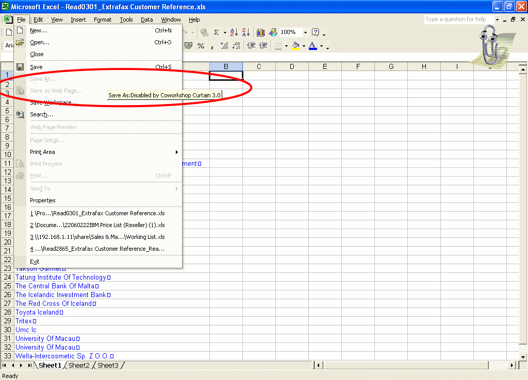Viewport: 528px width, 380px height.
Task: Open the University Of Macau link in row 31
Action: point(45,339)
